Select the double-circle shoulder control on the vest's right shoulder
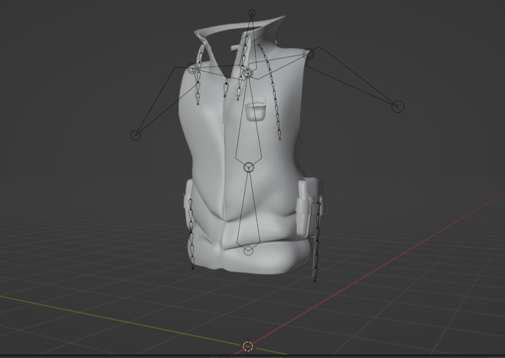The width and height of the screenshot is (505, 358). pyautogui.click(x=309, y=54)
